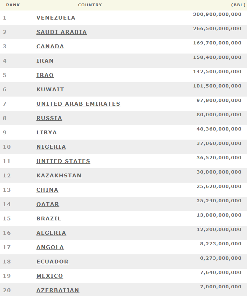Open the United States link
This screenshot has width=247, height=296.
[63, 161]
